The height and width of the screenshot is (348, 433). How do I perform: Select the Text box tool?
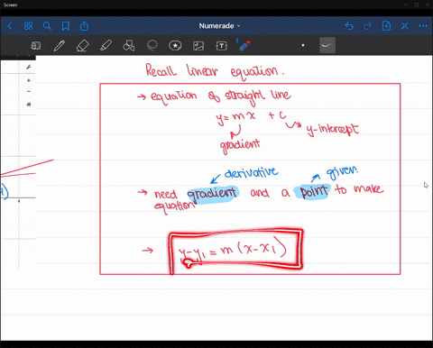222,46
